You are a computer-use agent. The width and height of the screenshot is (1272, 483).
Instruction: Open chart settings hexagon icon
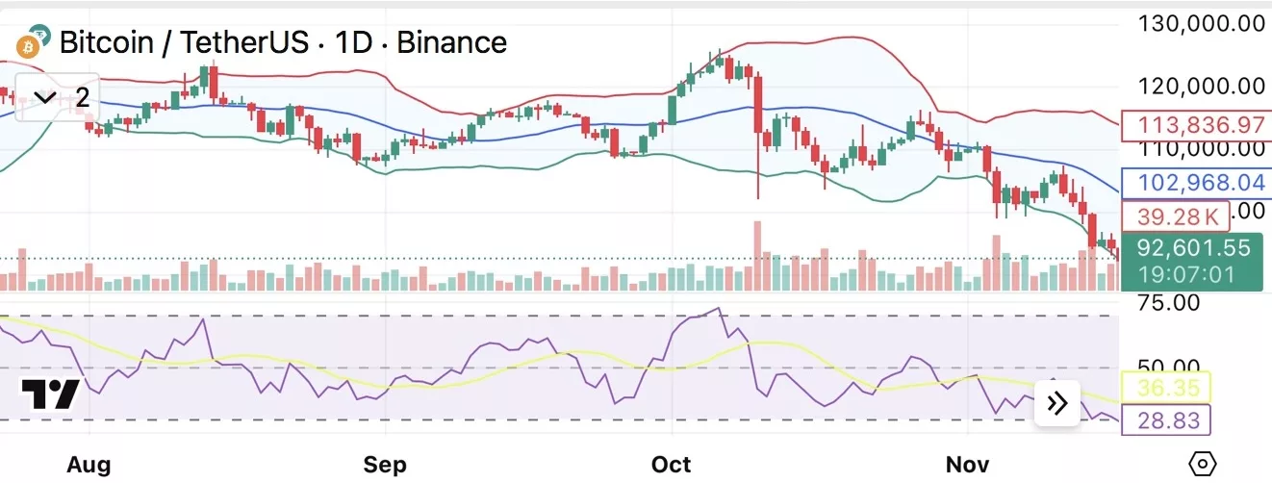(x=1203, y=463)
